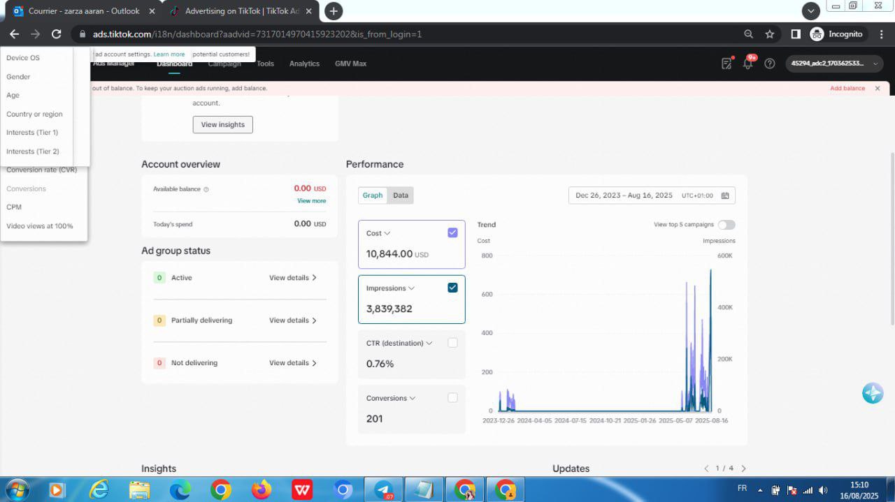This screenshot has width=895, height=502.
Task: Choose Country or region option
Action: [34, 115]
